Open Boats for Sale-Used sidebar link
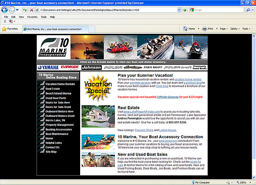Image resolution: width=256 pixels, height=185 pixels. tap(58, 107)
